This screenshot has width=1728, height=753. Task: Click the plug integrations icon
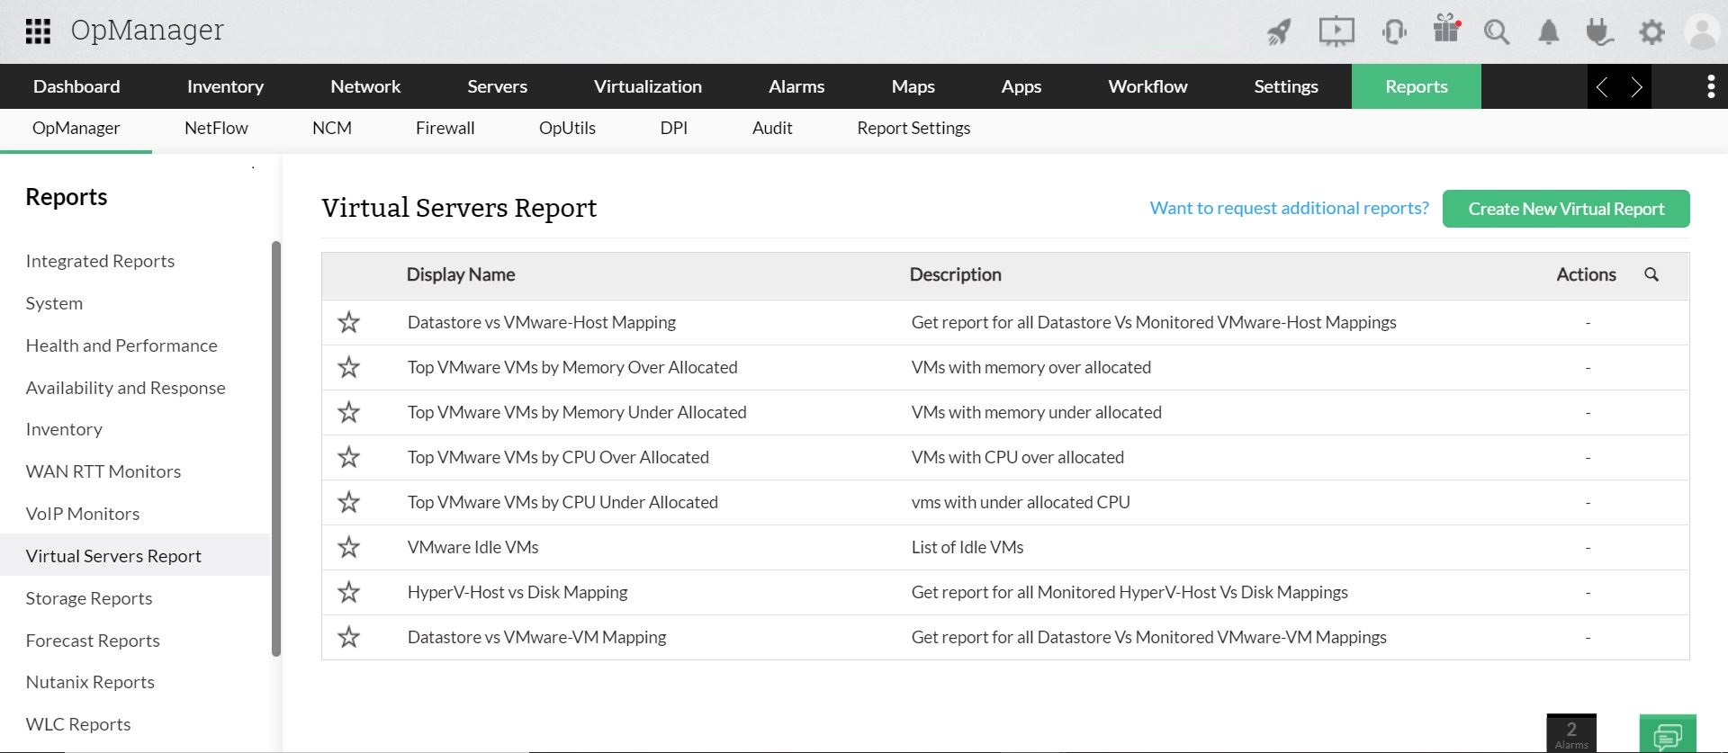coord(1599,32)
